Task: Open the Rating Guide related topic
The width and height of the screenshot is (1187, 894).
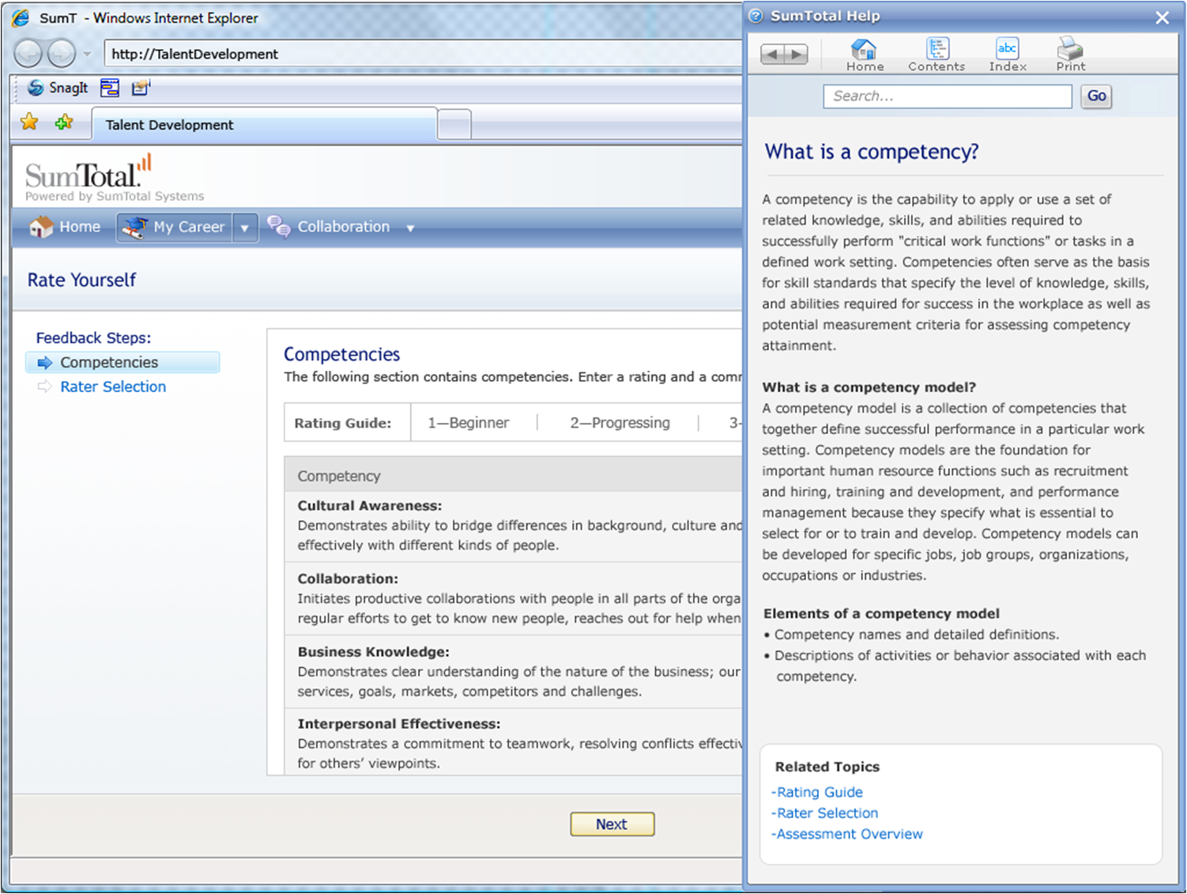Action: (817, 792)
